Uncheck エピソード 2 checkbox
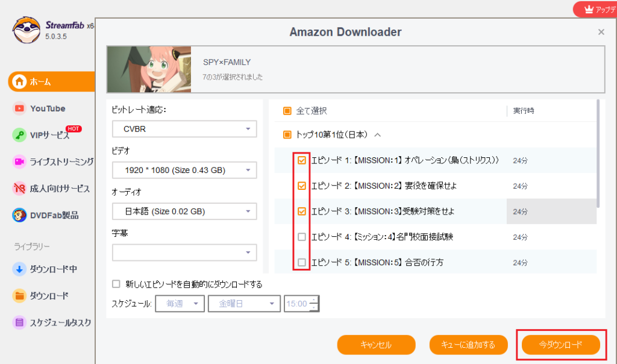Viewport: 617px width, 364px height. click(302, 186)
